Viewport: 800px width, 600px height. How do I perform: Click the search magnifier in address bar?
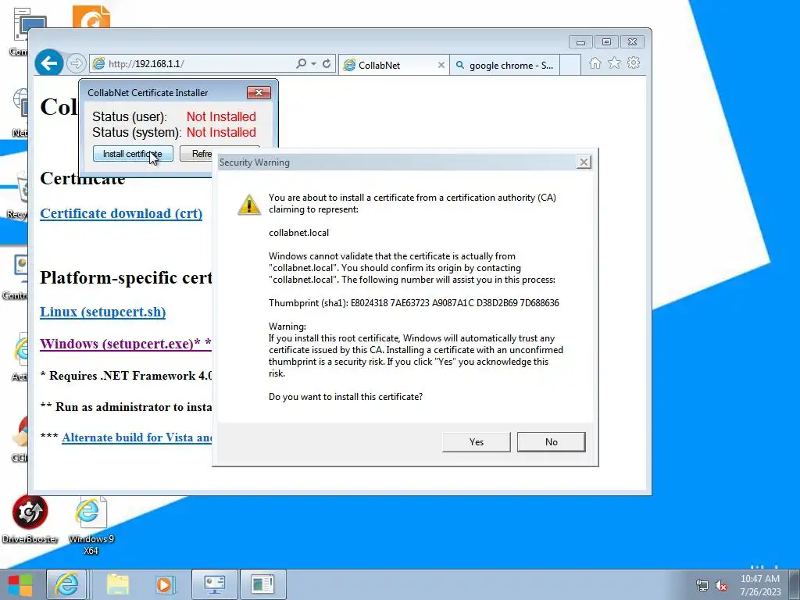click(x=301, y=63)
